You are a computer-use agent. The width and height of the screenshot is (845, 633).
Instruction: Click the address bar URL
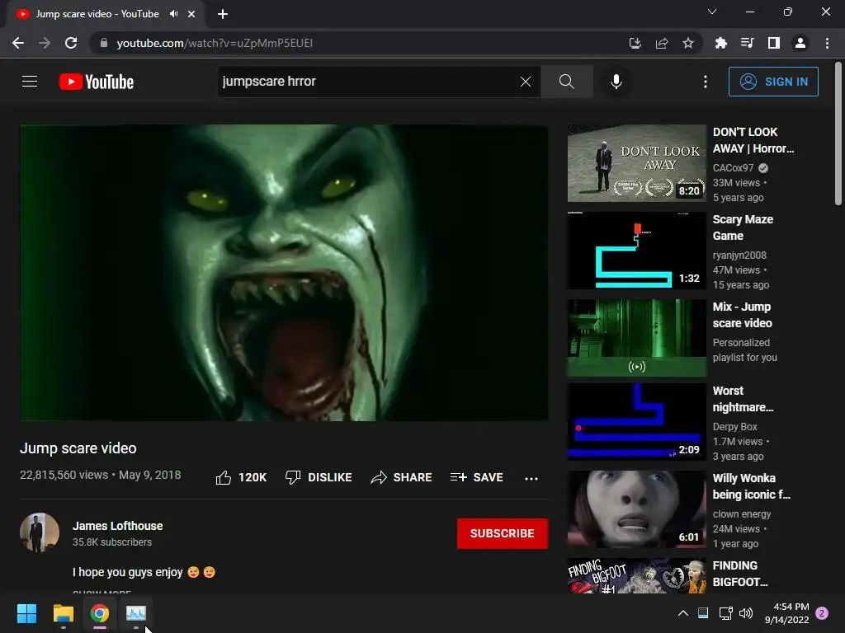(215, 43)
